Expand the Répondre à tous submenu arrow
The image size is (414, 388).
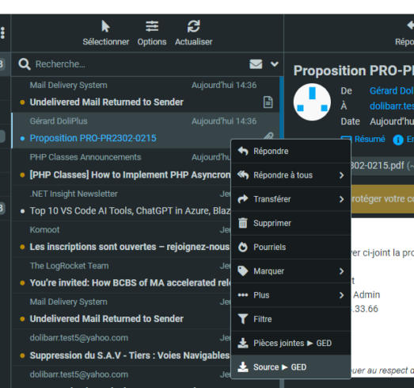pyautogui.click(x=341, y=175)
